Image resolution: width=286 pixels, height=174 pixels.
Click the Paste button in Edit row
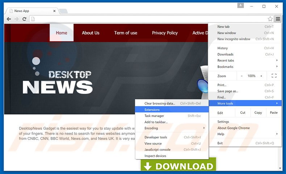274,113
